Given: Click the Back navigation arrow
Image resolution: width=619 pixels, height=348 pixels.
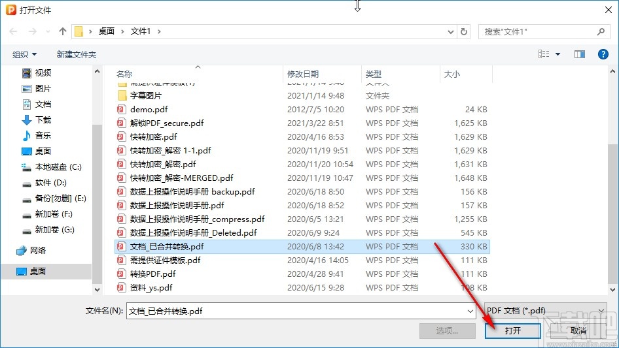Looking at the screenshot, I should point(14,31).
